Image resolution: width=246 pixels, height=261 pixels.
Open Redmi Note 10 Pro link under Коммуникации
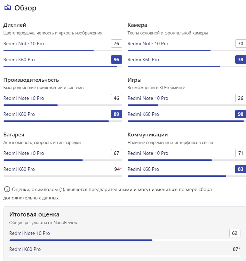(148, 153)
